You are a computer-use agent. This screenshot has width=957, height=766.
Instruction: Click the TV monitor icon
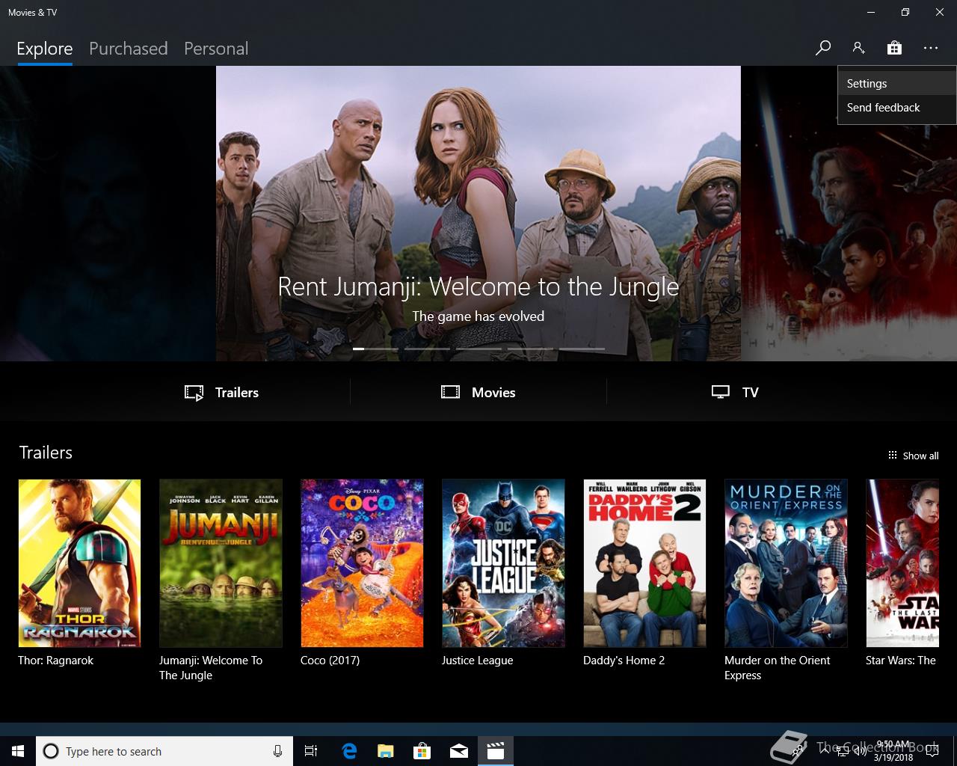[x=720, y=392]
